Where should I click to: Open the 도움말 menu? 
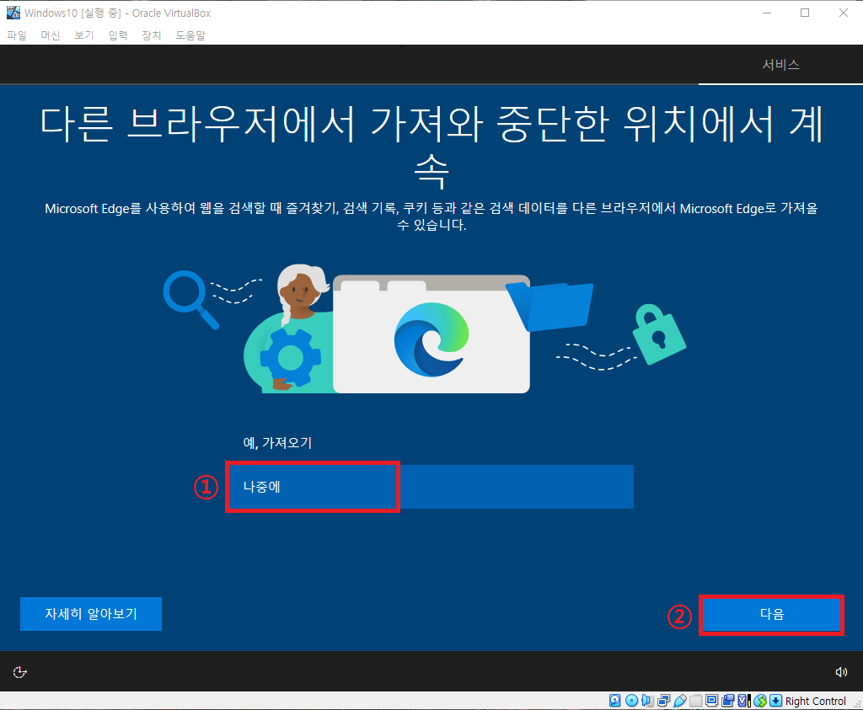190,35
